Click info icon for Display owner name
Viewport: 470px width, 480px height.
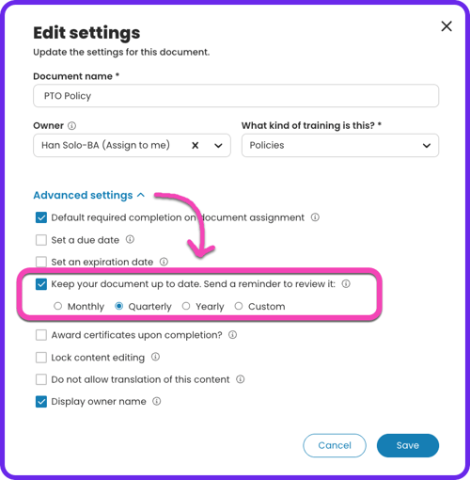(157, 401)
